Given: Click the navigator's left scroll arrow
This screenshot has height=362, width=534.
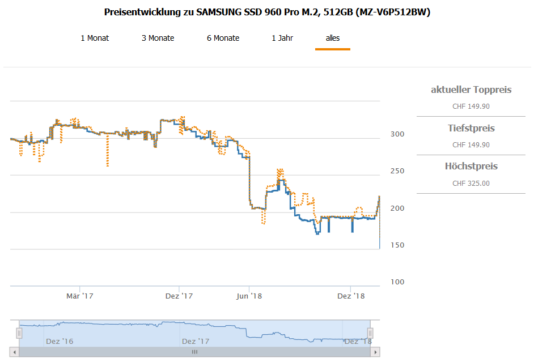Looking at the screenshot, I should 15,352.
